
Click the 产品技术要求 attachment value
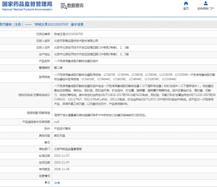(x=62, y=129)
